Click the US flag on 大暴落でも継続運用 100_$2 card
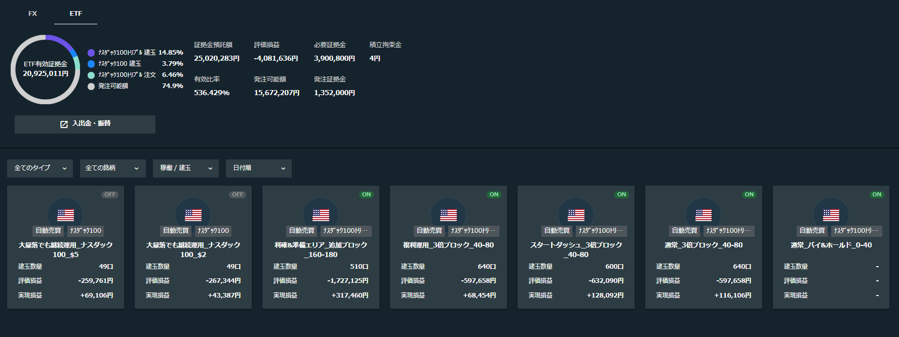This screenshot has width=899, height=337. (x=193, y=215)
